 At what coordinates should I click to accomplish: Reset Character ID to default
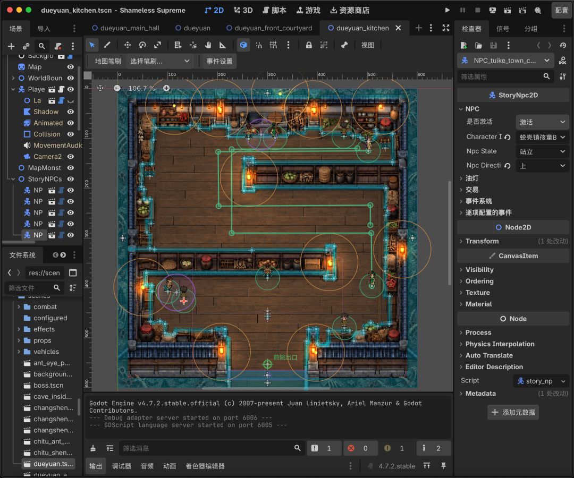click(508, 137)
